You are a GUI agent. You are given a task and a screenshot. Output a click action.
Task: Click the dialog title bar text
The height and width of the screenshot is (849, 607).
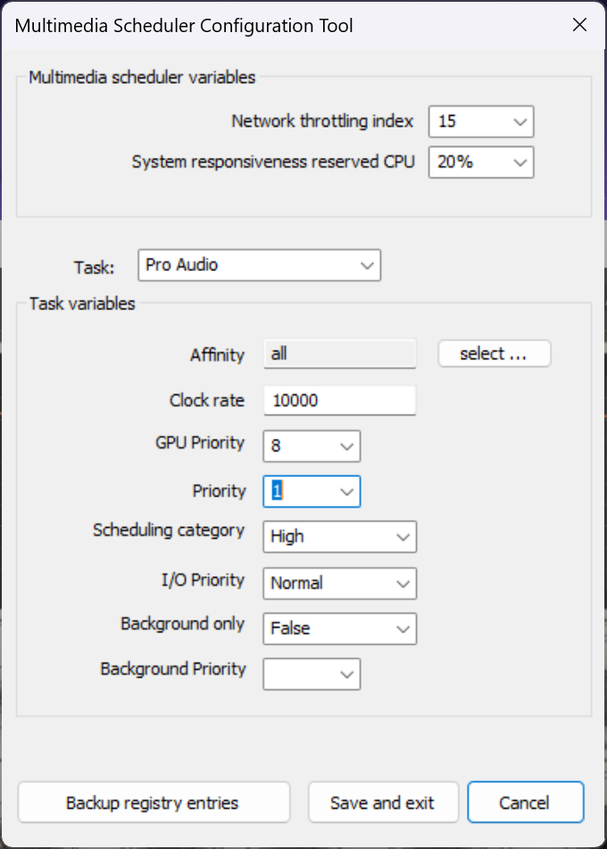click(184, 26)
